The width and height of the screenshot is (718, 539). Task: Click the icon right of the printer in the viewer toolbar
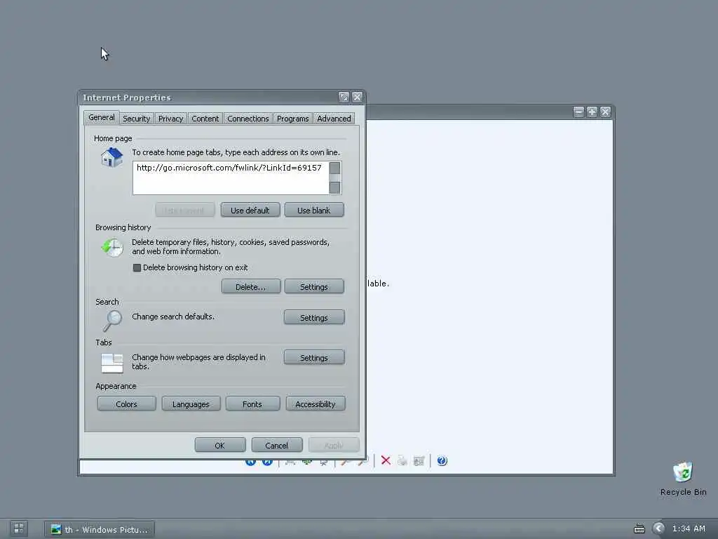[x=419, y=460]
